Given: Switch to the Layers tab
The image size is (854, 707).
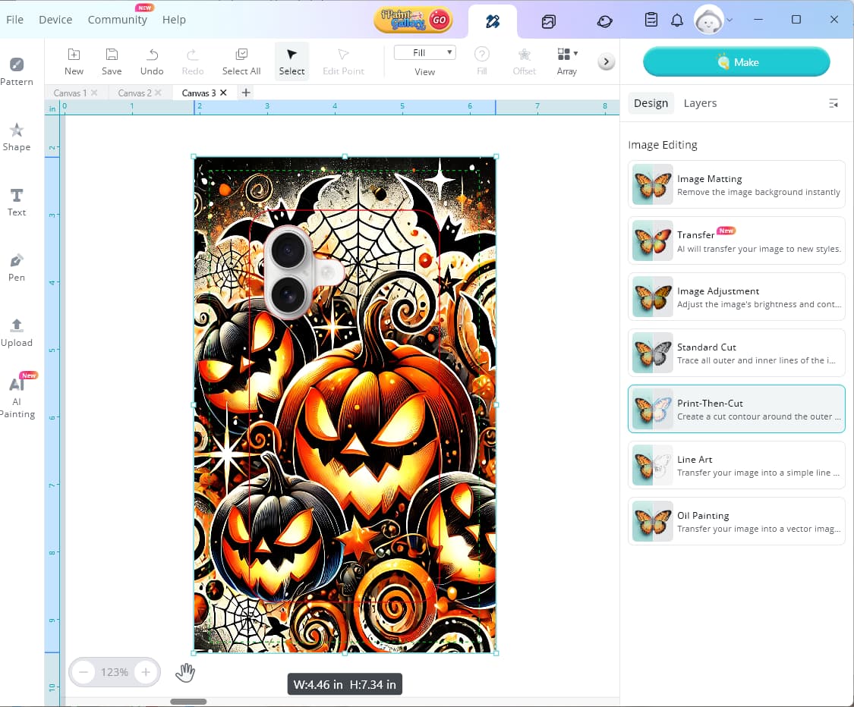Looking at the screenshot, I should [700, 103].
